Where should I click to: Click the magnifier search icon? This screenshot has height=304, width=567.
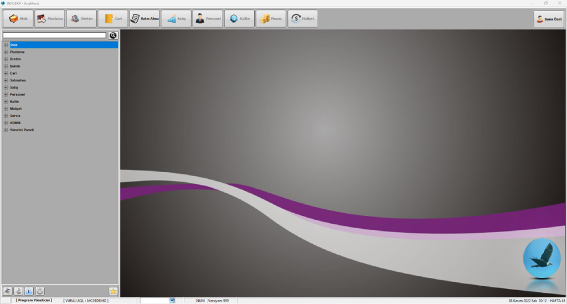tap(113, 35)
